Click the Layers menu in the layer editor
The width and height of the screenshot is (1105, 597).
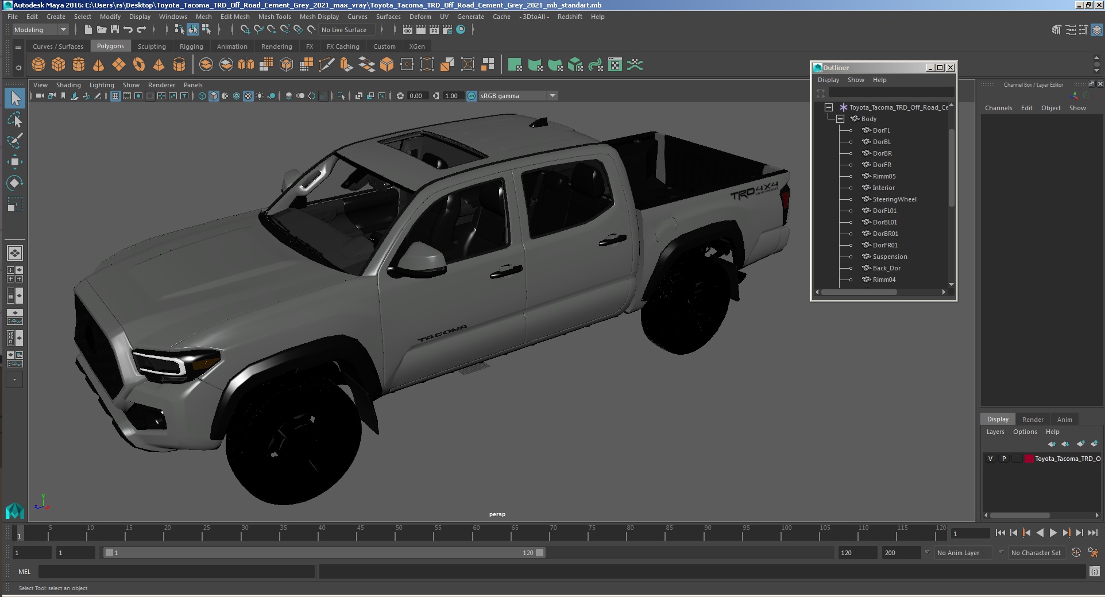[995, 432]
